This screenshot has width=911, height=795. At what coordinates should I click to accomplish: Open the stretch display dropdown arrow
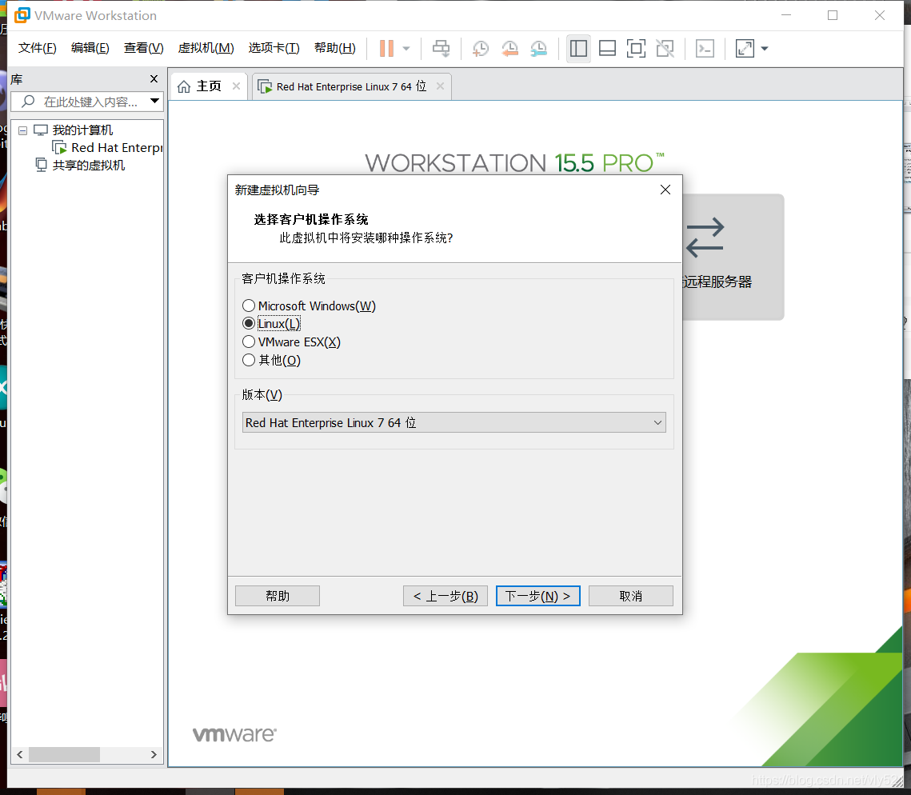click(x=765, y=49)
